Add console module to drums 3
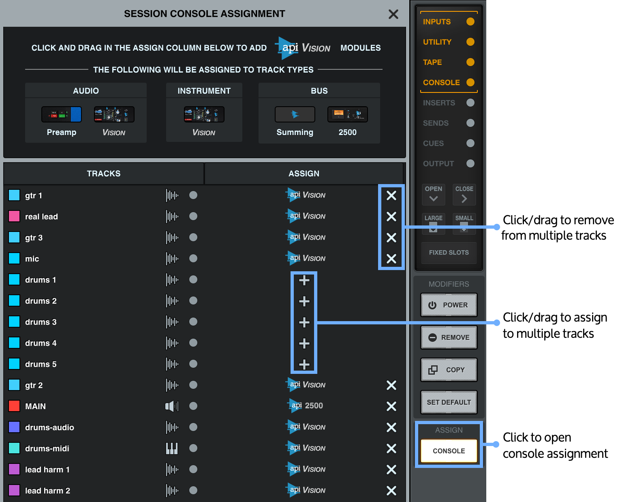 pos(304,322)
